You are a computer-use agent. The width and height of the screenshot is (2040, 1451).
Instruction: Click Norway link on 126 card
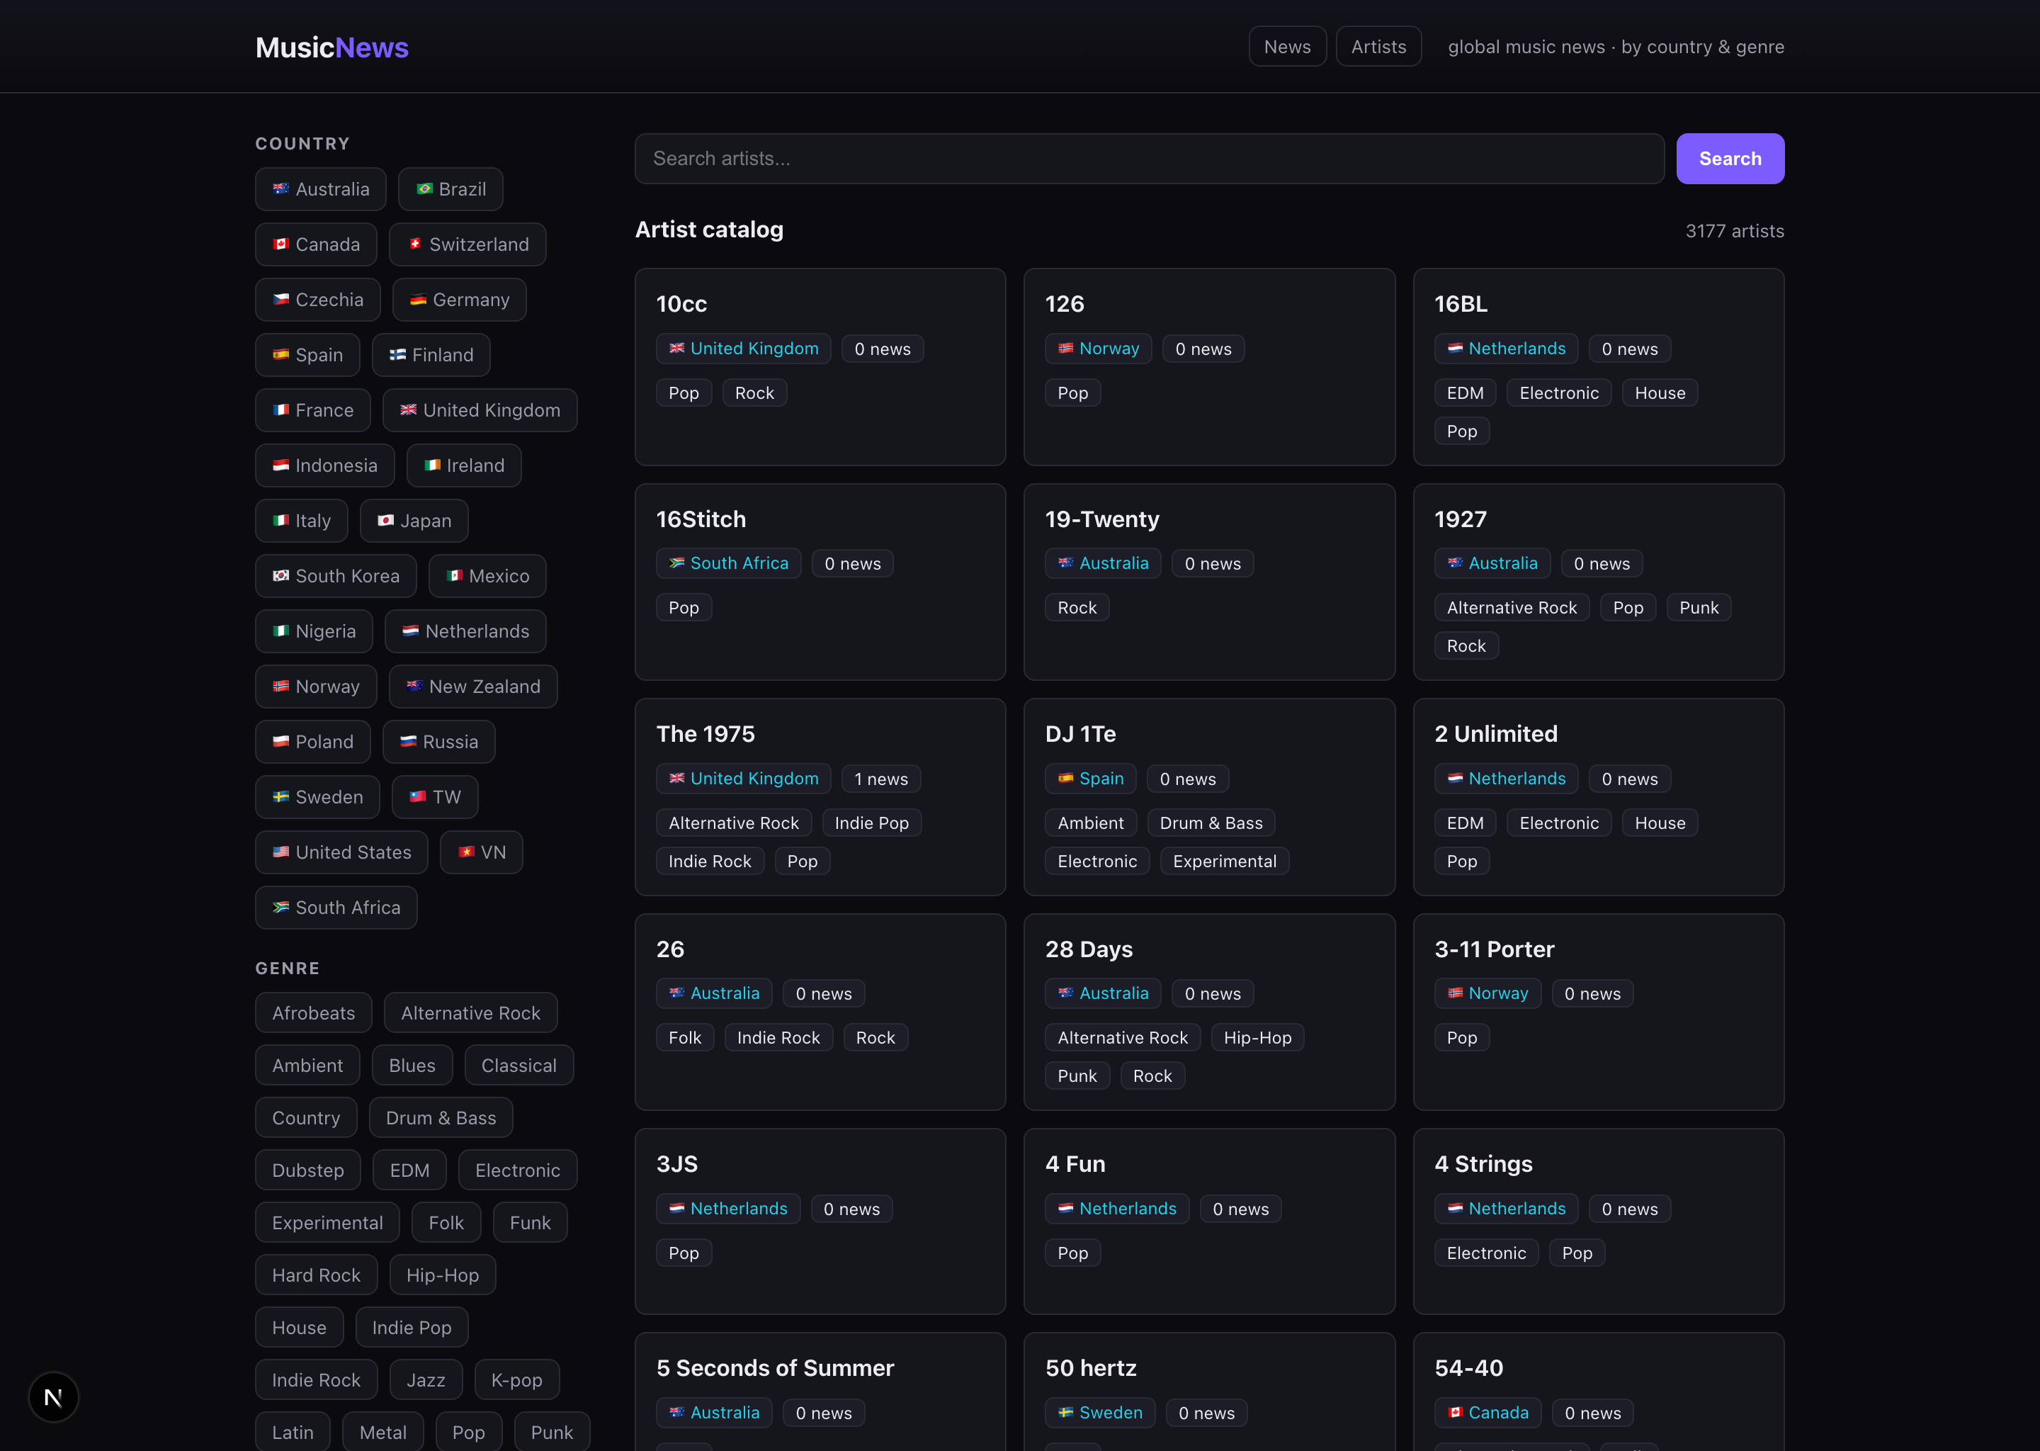coord(1098,349)
